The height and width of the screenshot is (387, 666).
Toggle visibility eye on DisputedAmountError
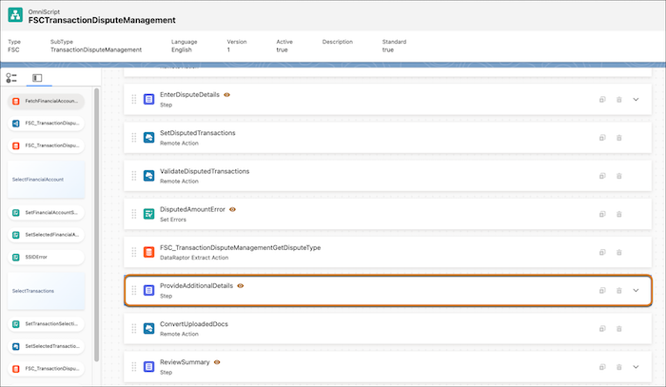(232, 209)
